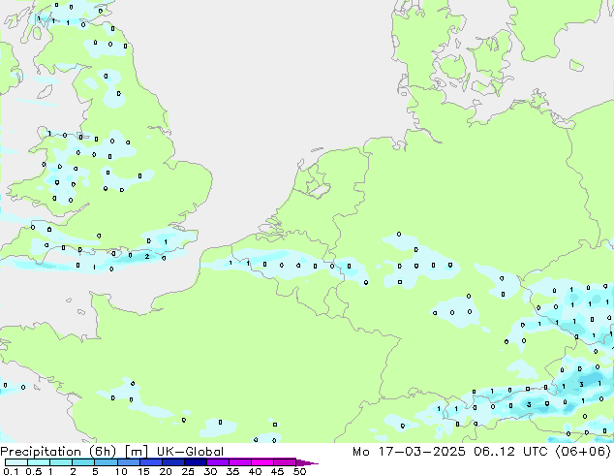The width and height of the screenshot is (614, 475).
Task: Click the 0.1–0.5 legend color swatch
Action: pos(16,462)
